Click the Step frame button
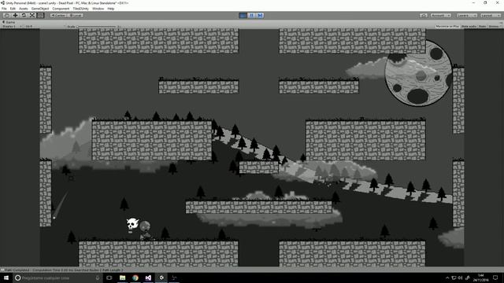 point(260,16)
